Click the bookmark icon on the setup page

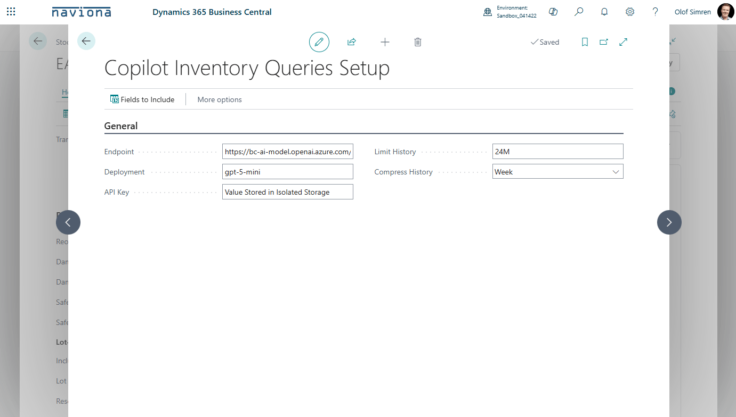pos(585,42)
